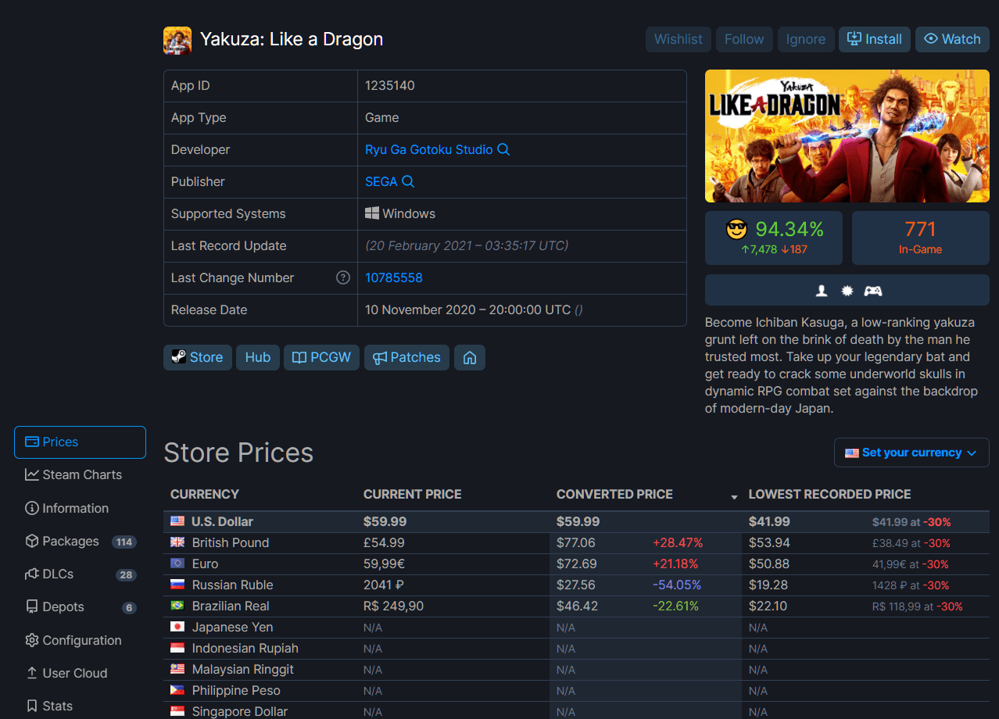Click the EU flag icon in the Euro row

(177, 563)
